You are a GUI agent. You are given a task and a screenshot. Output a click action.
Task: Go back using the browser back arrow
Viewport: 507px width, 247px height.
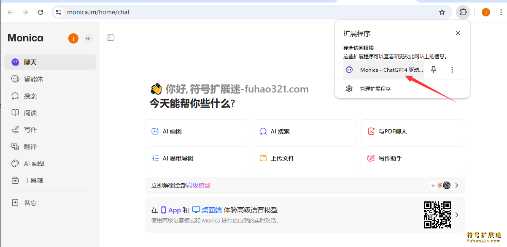click(x=10, y=12)
